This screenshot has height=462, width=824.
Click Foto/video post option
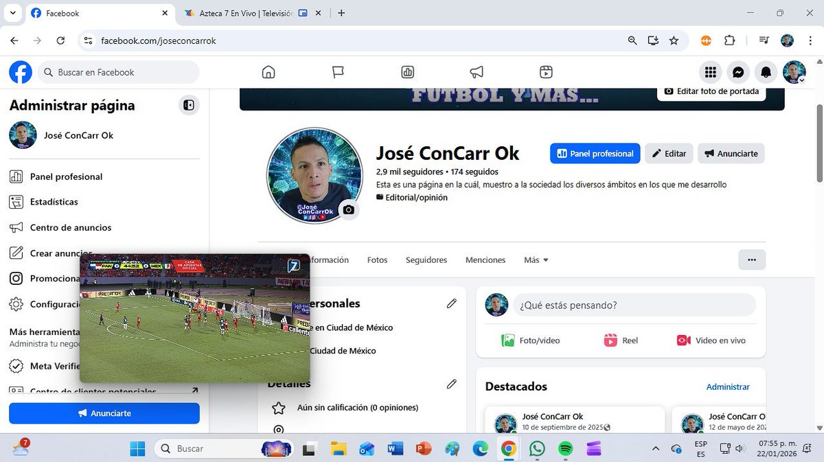pyautogui.click(x=531, y=340)
